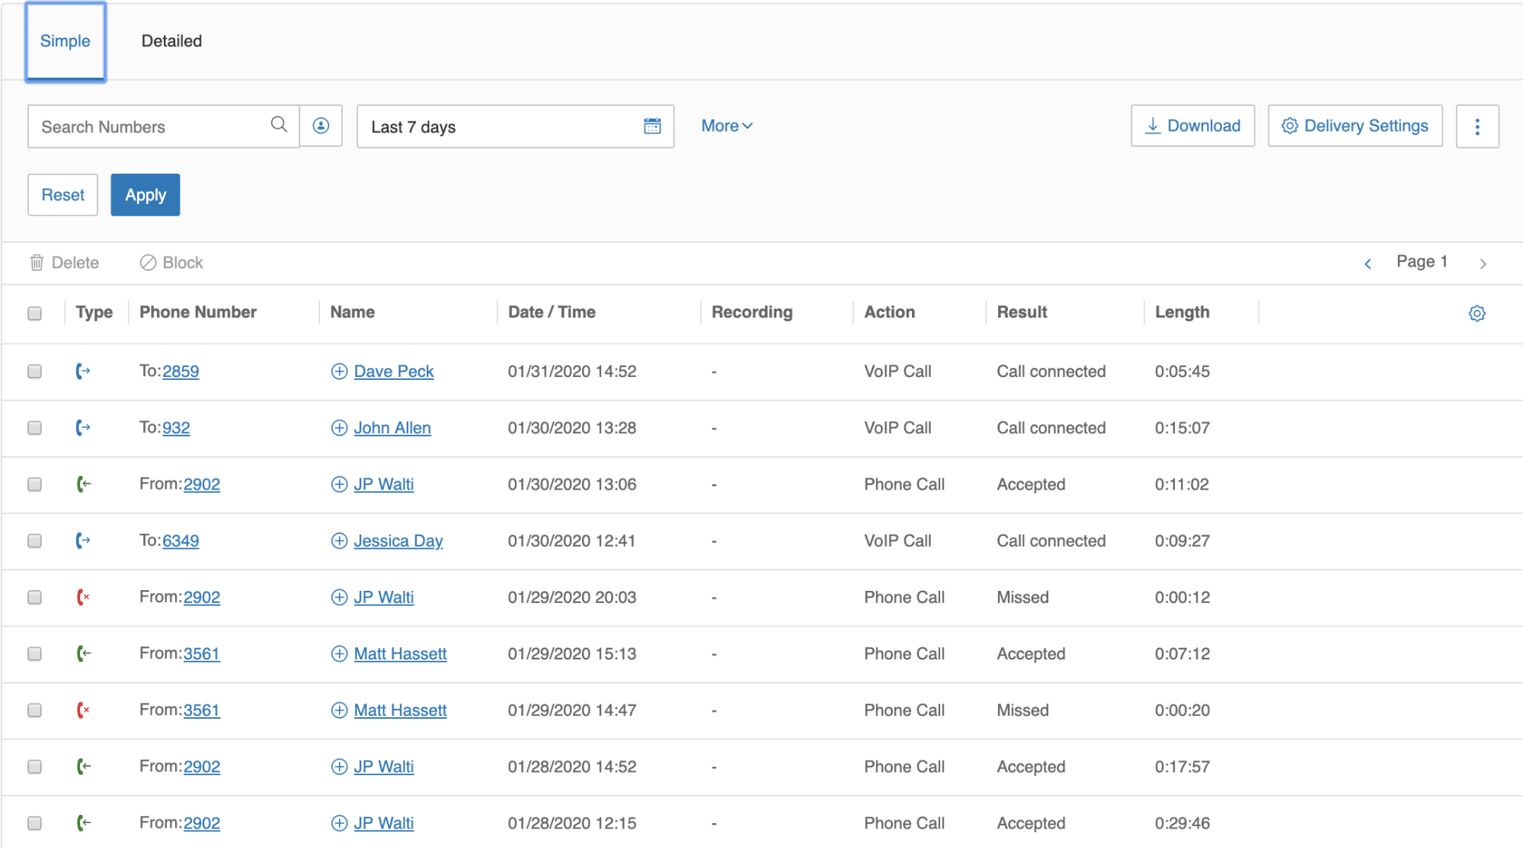Toggle the select-all header checkbox

[x=34, y=313]
